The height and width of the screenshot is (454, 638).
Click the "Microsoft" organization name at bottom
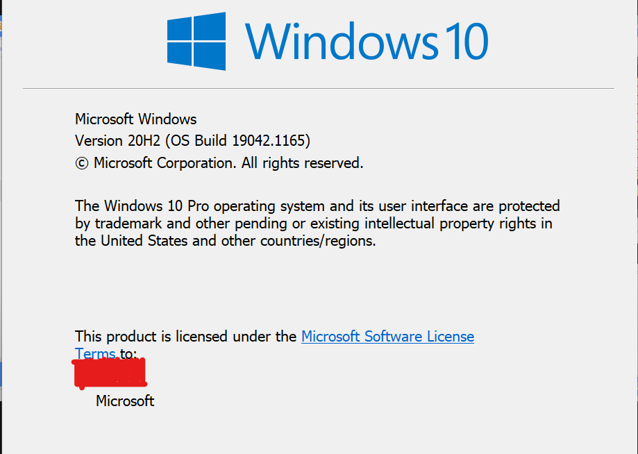(125, 401)
